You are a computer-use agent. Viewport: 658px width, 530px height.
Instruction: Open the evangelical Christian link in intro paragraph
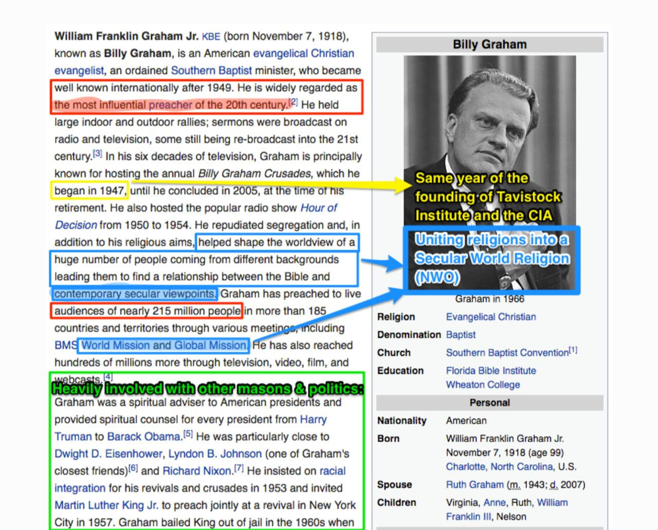[x=303, y=53]
